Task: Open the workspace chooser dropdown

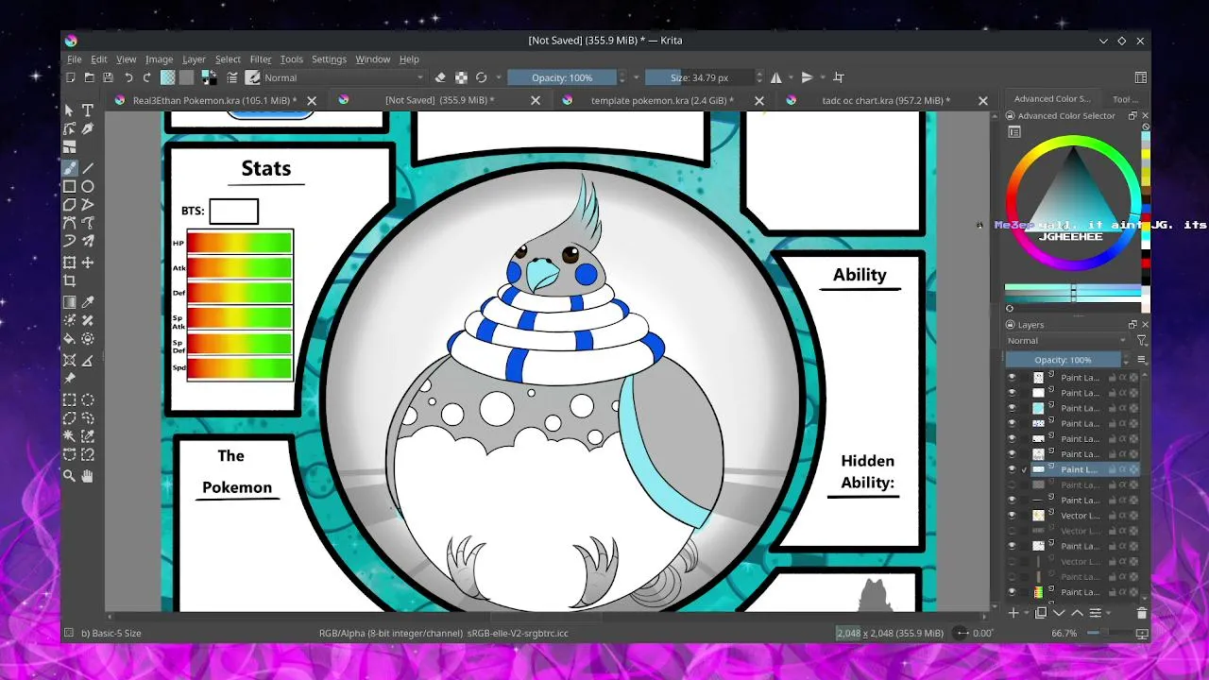Action: (1141, 77)
